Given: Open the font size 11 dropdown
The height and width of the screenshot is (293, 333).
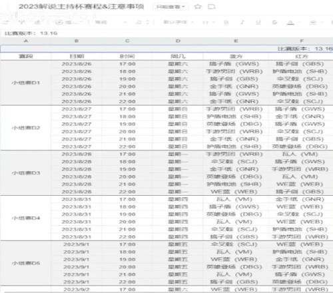Looking at the screenshot, I should coord(208,22).
